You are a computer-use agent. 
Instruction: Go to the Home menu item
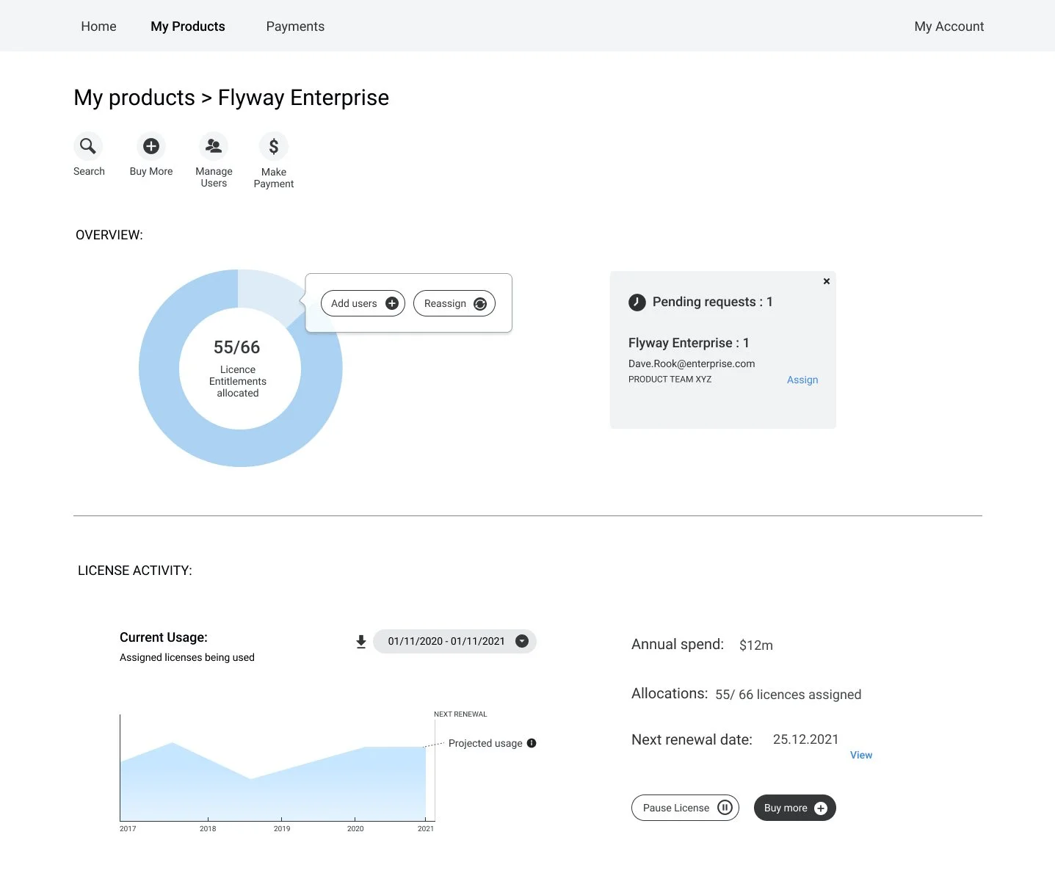click(x=98, y=26)
